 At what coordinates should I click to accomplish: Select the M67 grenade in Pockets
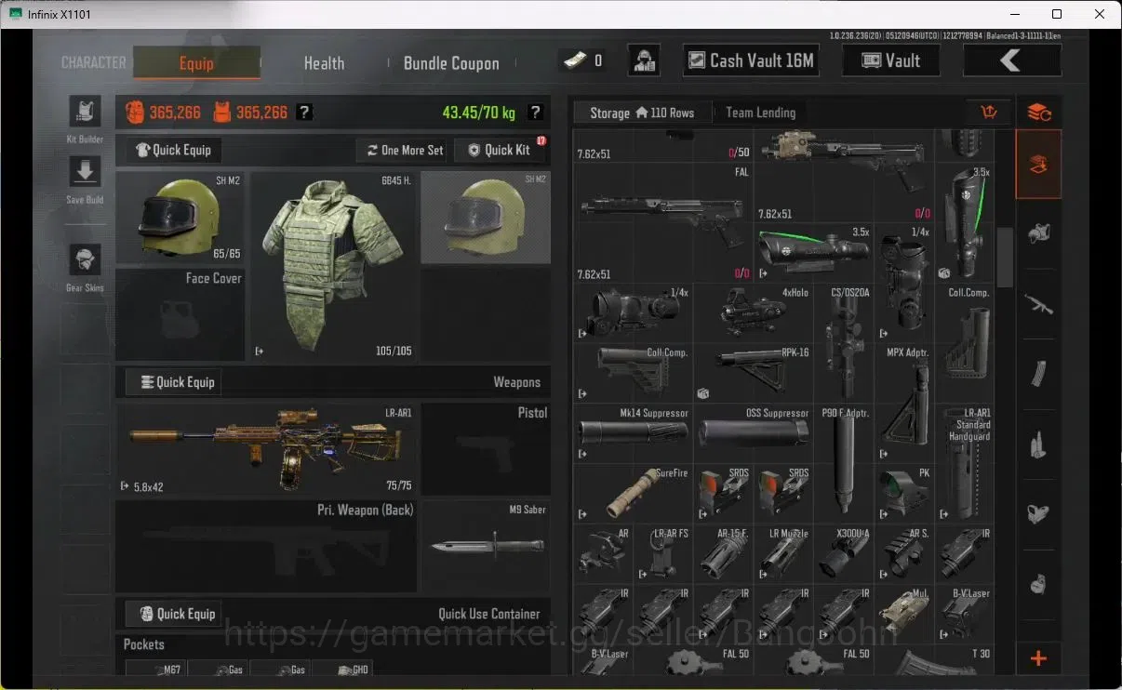tap(155, 670)
